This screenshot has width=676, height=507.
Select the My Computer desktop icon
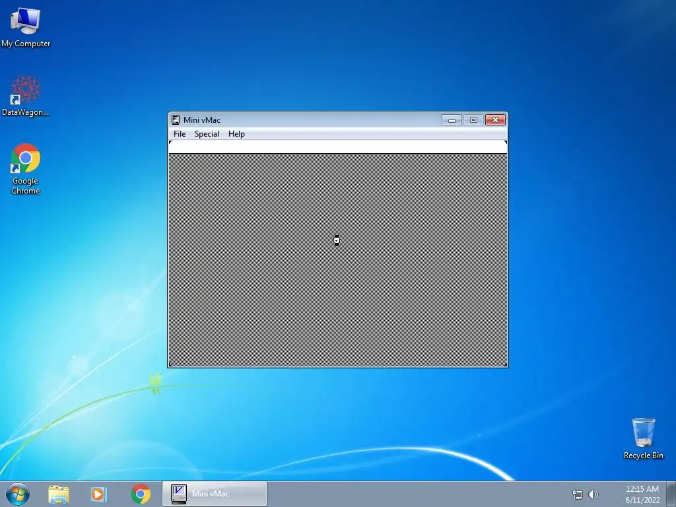[x=26, y=27]
